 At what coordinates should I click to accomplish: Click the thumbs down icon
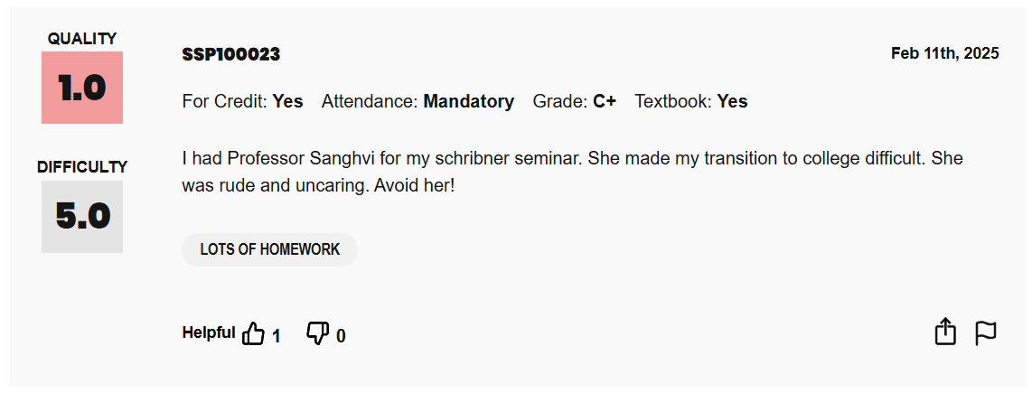(318, 333)
